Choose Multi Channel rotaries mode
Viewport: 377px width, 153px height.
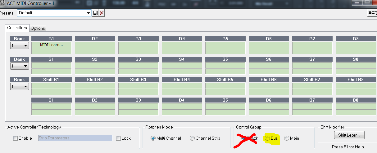click(x=153, y=138)
